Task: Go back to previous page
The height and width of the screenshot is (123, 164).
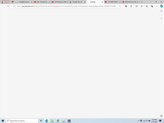Action: (3, 6)
